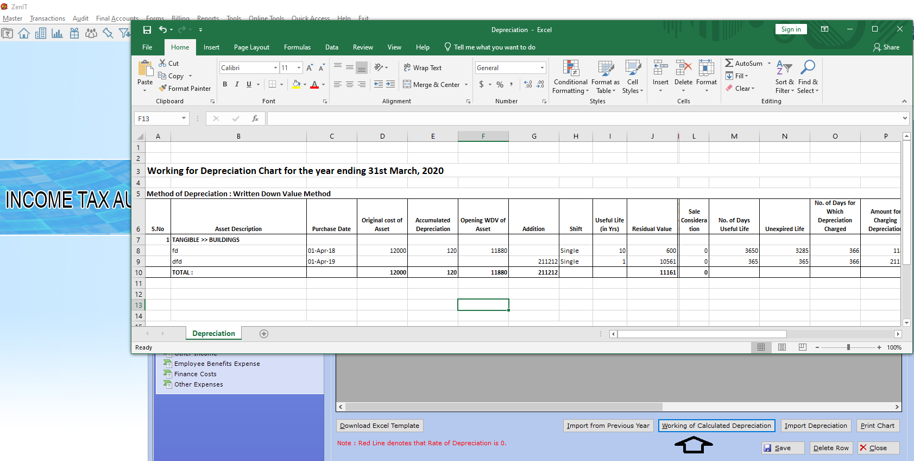
Task: Click the Format Painter brush icon
Action: (x=162, y=88)
